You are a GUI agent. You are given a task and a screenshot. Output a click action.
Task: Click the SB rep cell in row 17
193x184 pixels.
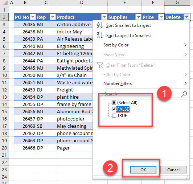click(x=46, y=126)
